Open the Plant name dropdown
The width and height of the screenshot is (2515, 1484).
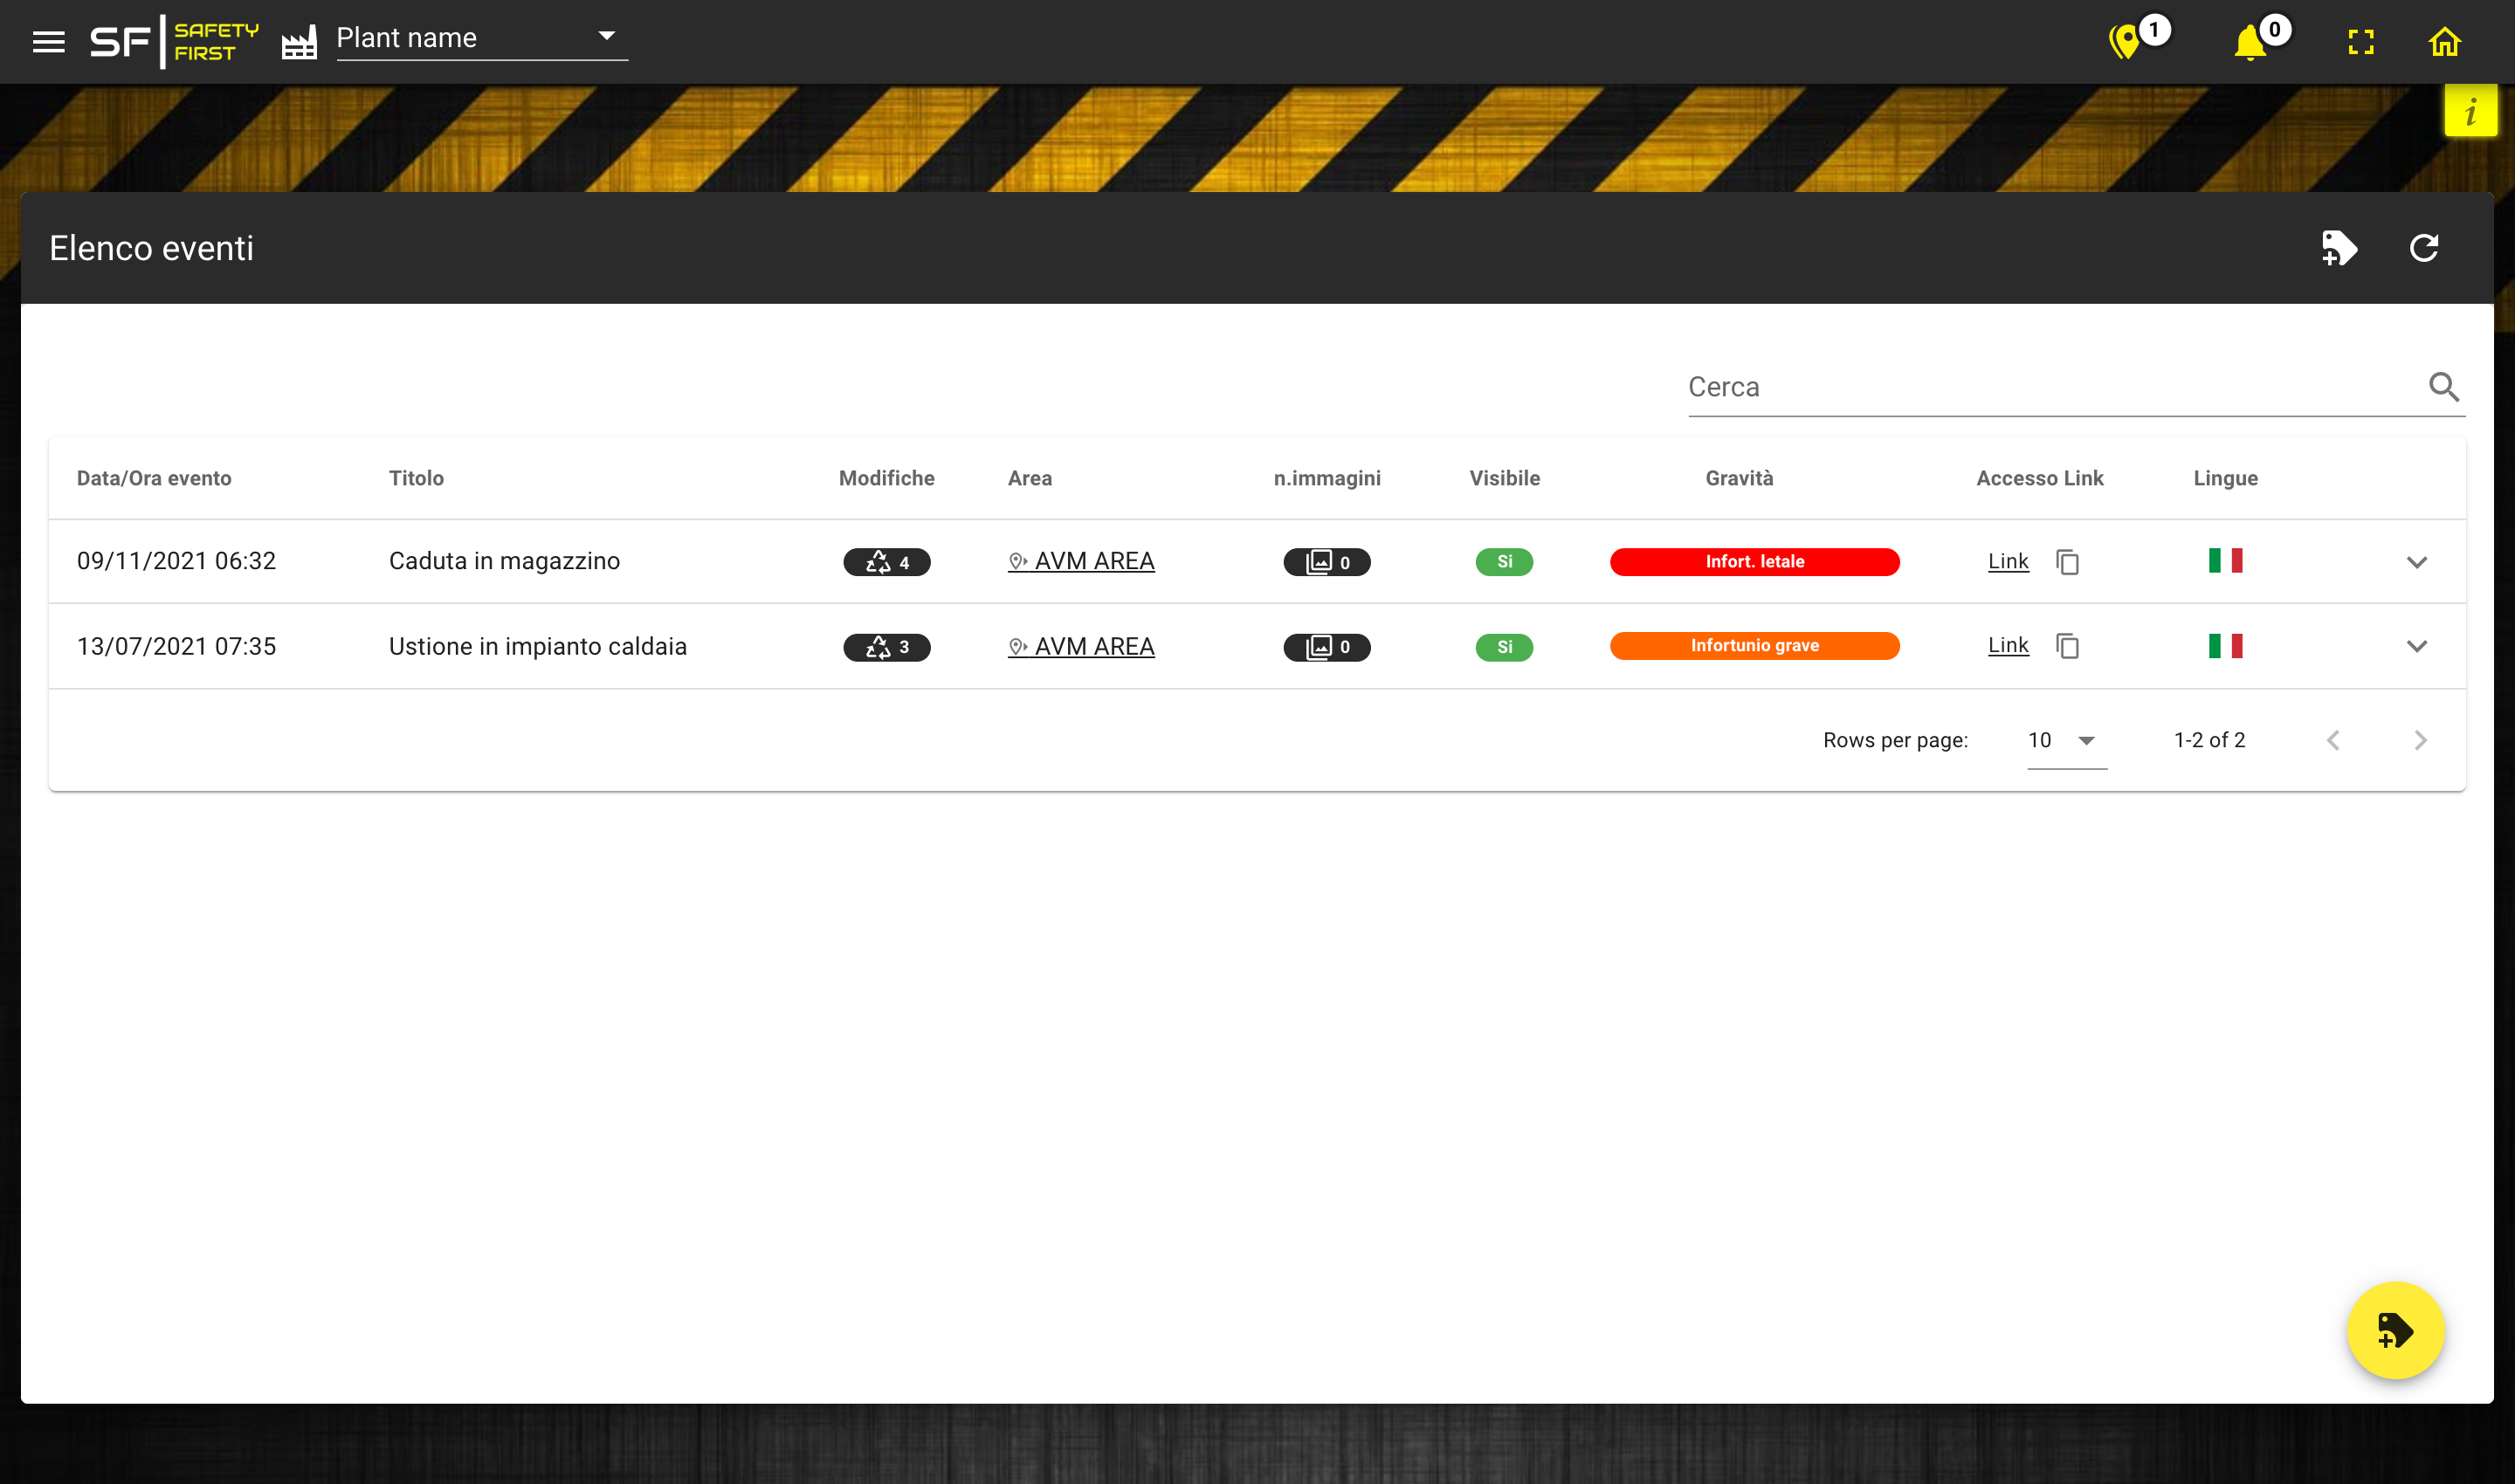(480, 38)
